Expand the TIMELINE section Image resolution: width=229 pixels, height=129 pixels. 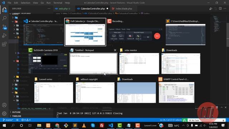[x=16, y=116]
